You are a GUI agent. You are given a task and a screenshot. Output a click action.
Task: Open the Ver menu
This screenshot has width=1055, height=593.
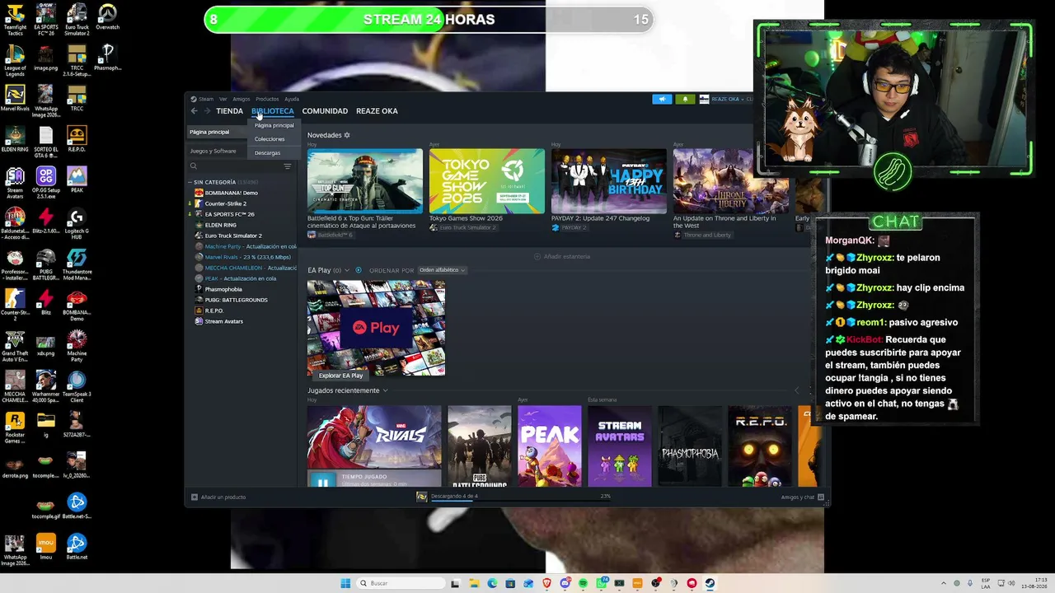click(x=223, y=99)
